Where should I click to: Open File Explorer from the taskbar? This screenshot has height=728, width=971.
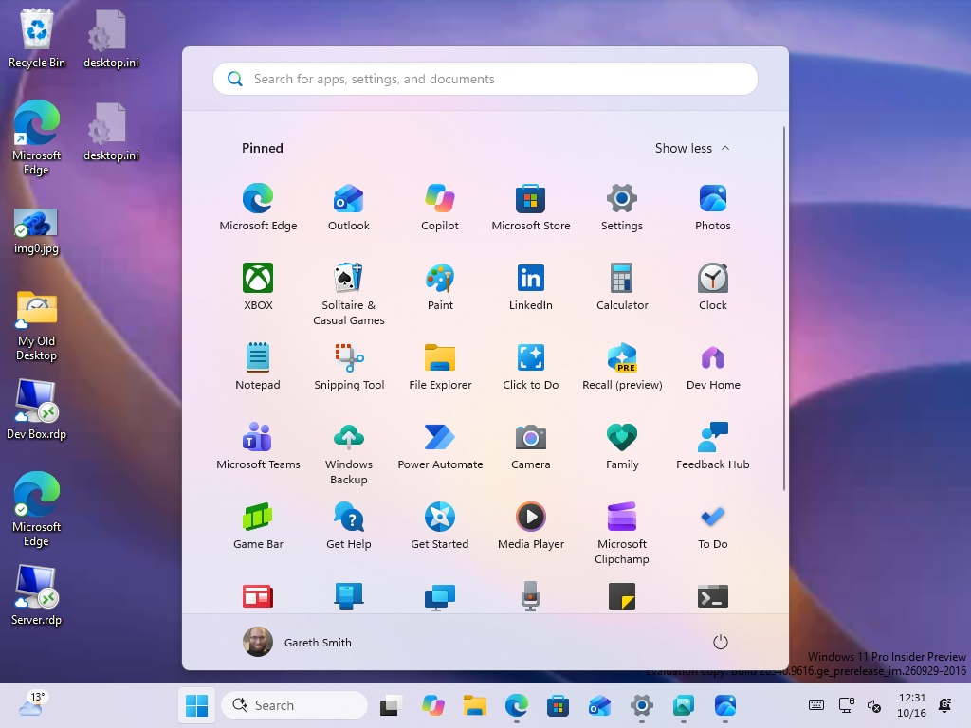(x=475, y=705)
